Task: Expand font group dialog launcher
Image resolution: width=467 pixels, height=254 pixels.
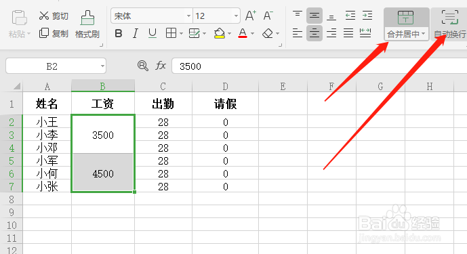Action: tap(280, 45)
